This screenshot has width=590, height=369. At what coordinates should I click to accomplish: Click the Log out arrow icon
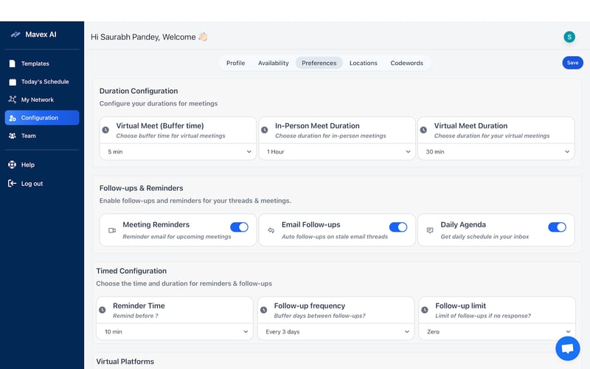click(12, 183)
